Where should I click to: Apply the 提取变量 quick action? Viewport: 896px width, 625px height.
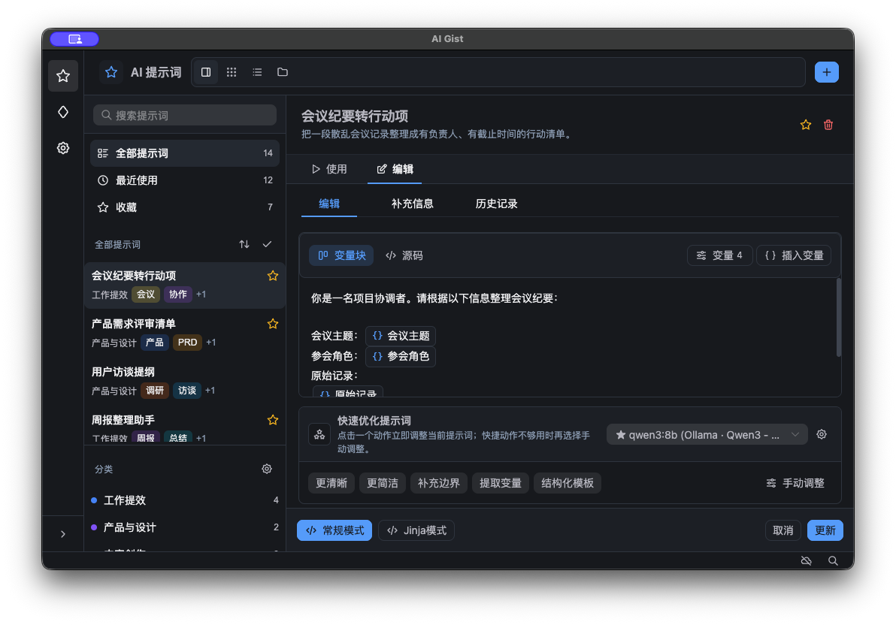point(500,483)
